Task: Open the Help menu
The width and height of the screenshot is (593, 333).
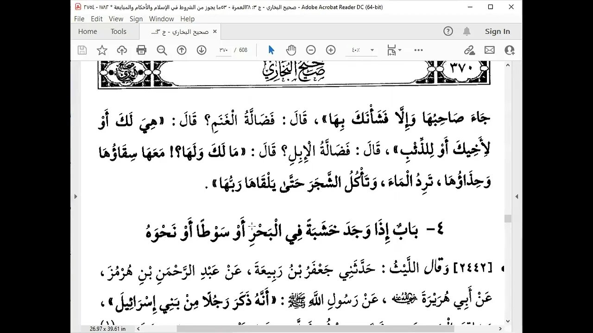Action: [x=188, y=19]
